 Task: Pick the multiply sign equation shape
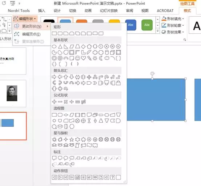coord(66,102)
